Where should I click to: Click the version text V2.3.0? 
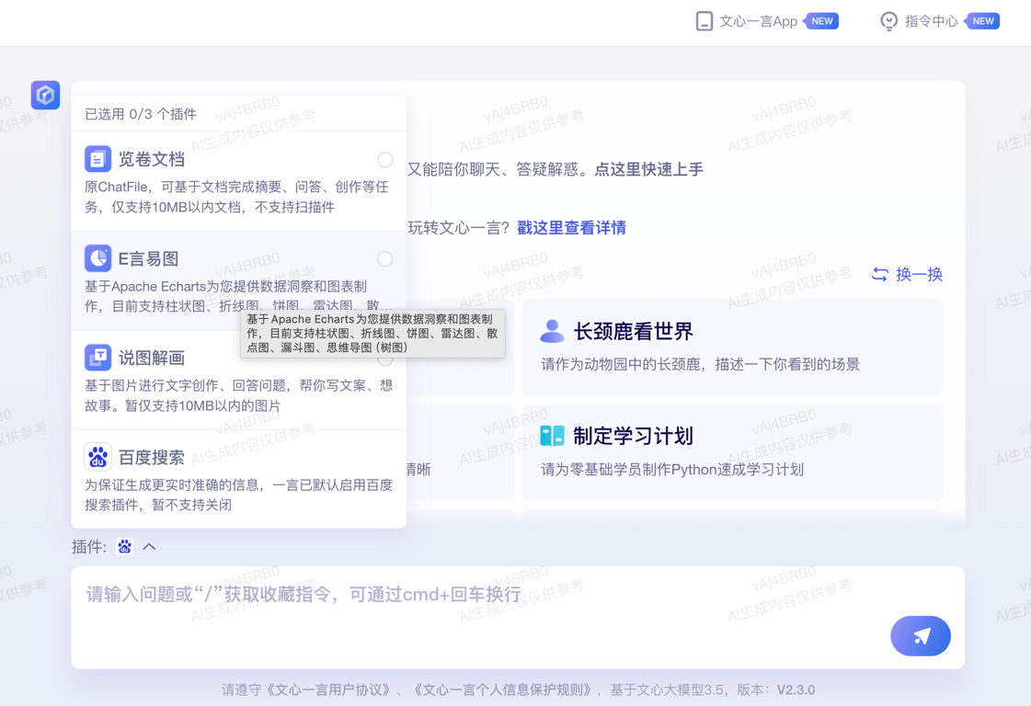pyautogui.click(x=796, y=689)
